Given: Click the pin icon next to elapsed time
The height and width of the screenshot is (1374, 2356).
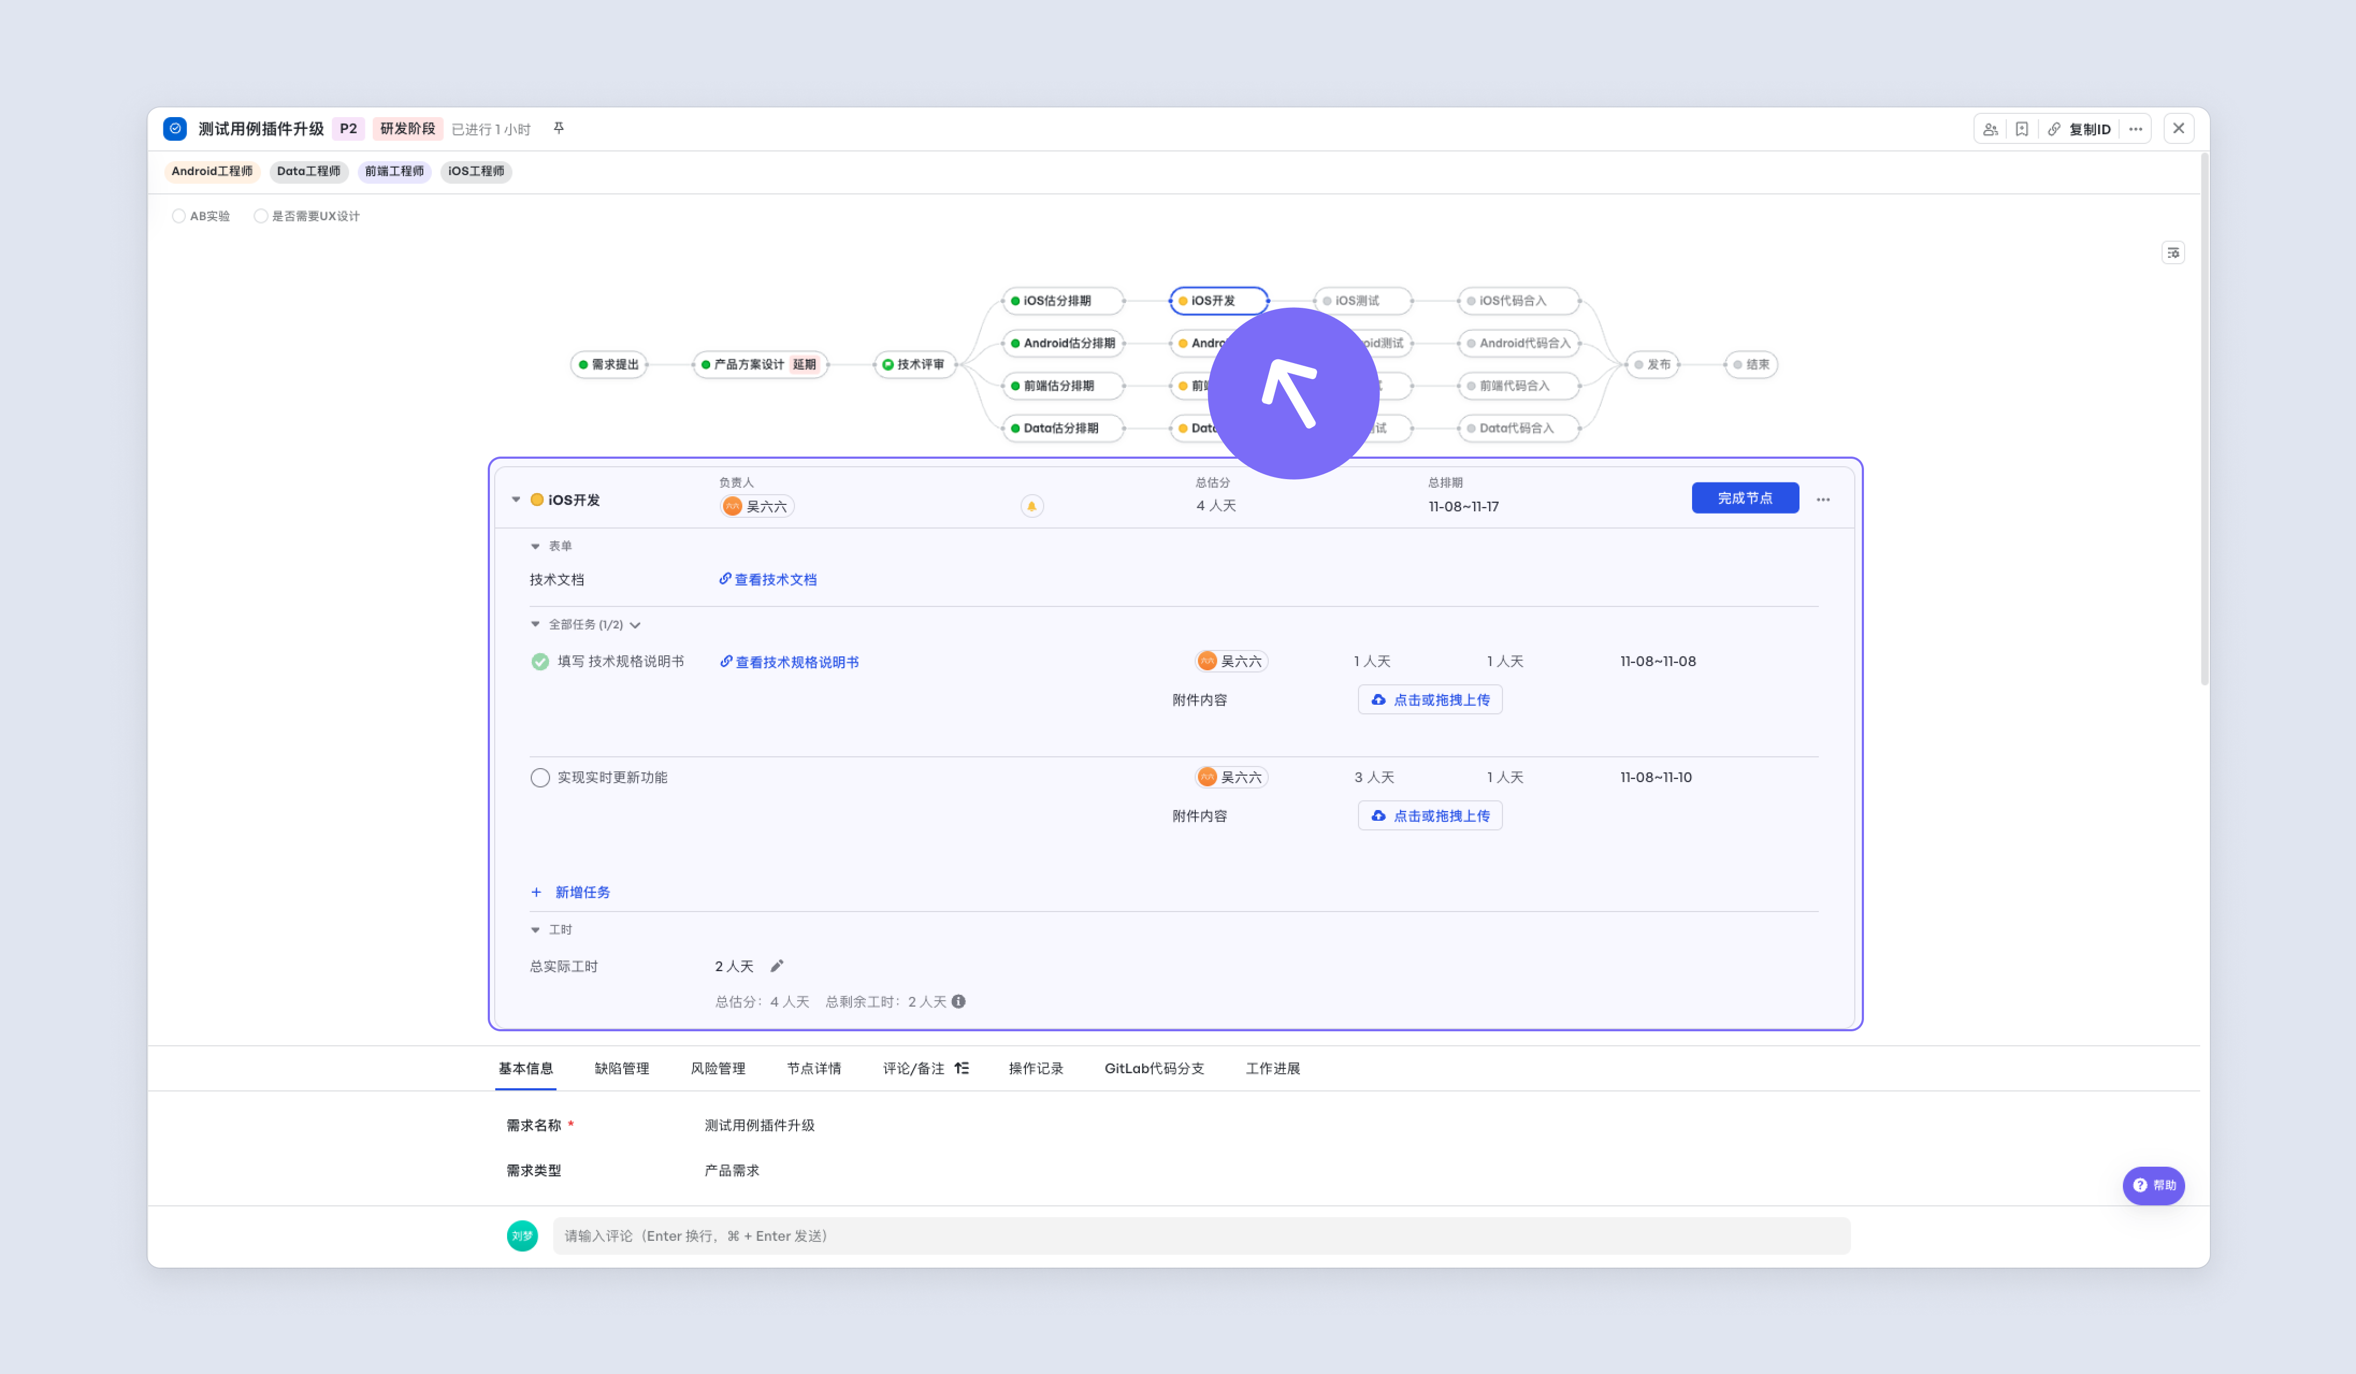Looking at the screenshot, I should [x=558, y=128].
